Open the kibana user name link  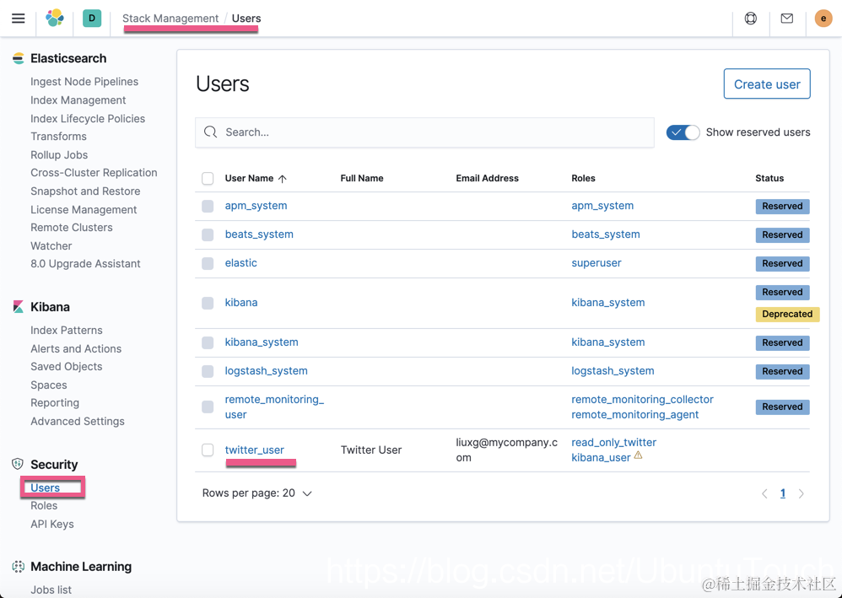pos(241,302)
